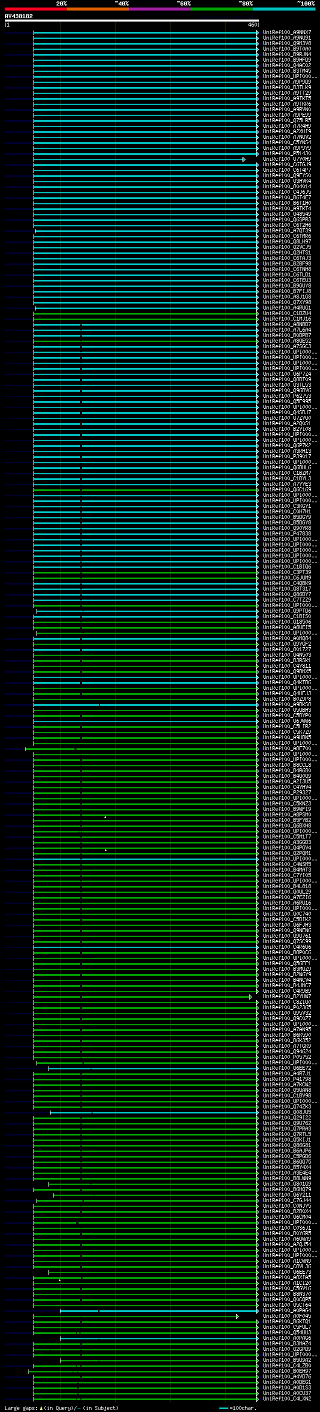
Task: Select the UniRef100_B2YHW7 label
Action: pos(286,996)
